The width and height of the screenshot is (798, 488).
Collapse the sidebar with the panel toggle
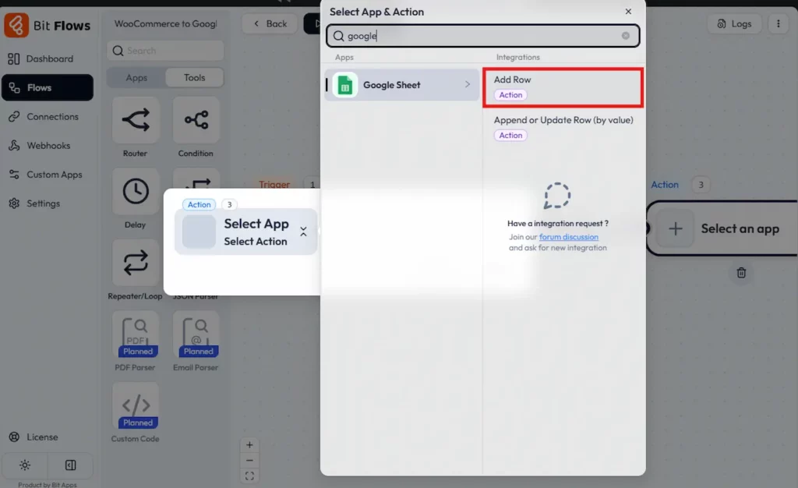(x=70, y=465)
